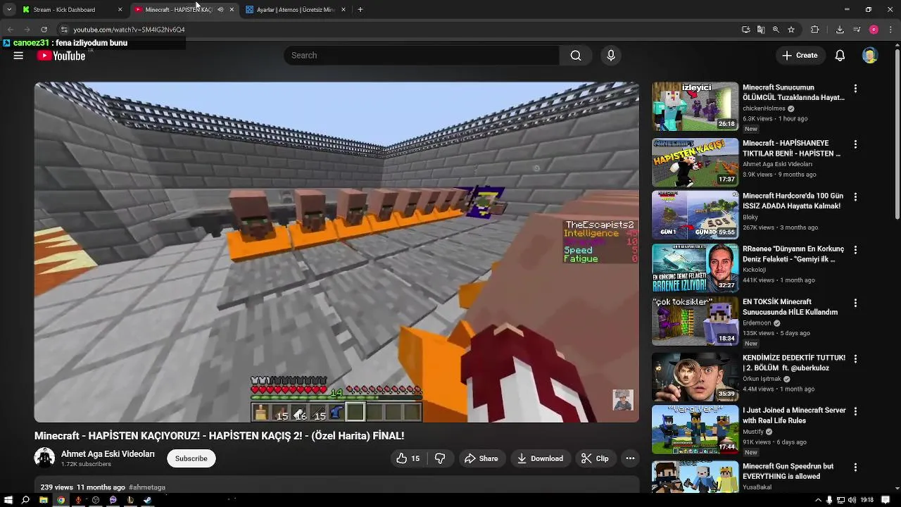Clip the video using scissors button
901x507 pixels.
tap(595, 458)
